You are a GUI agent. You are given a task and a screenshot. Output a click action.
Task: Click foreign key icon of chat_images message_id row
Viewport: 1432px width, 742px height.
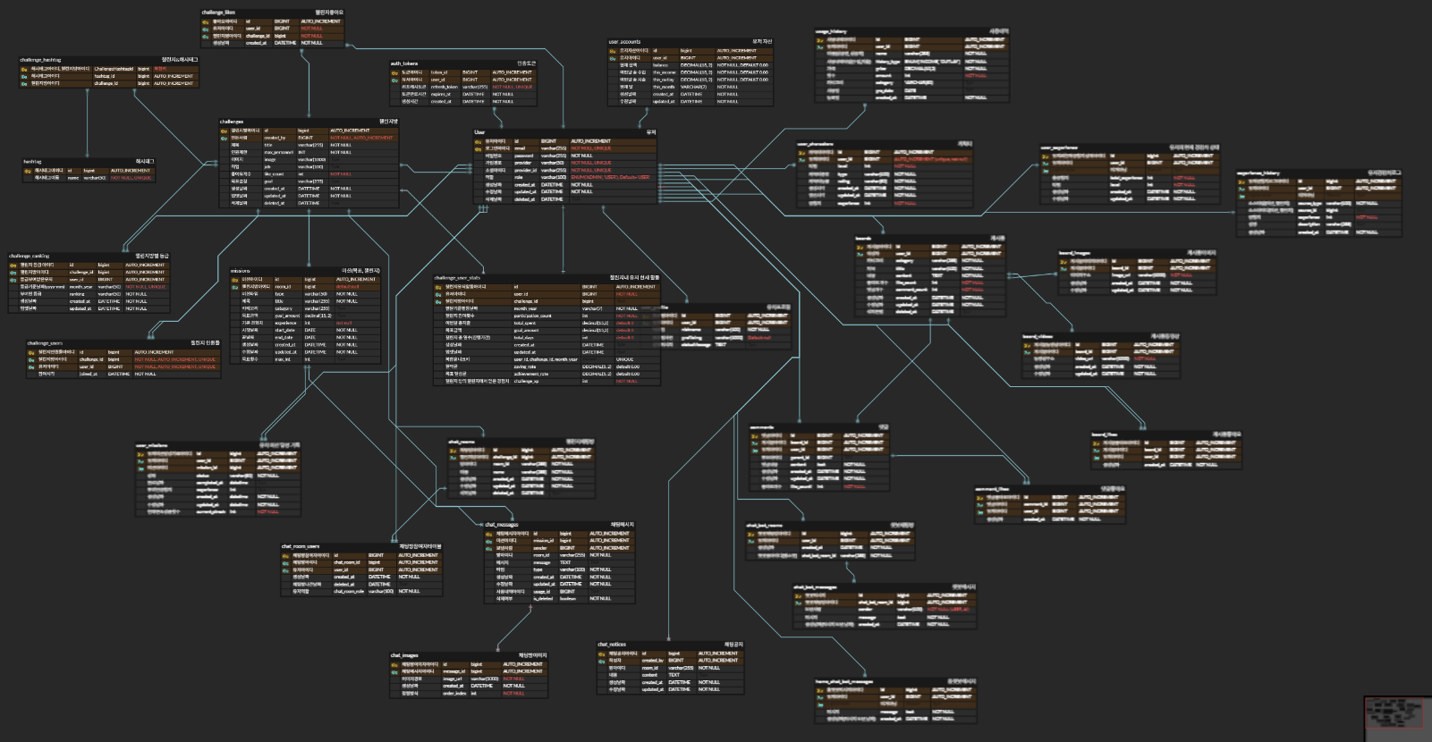394,671
